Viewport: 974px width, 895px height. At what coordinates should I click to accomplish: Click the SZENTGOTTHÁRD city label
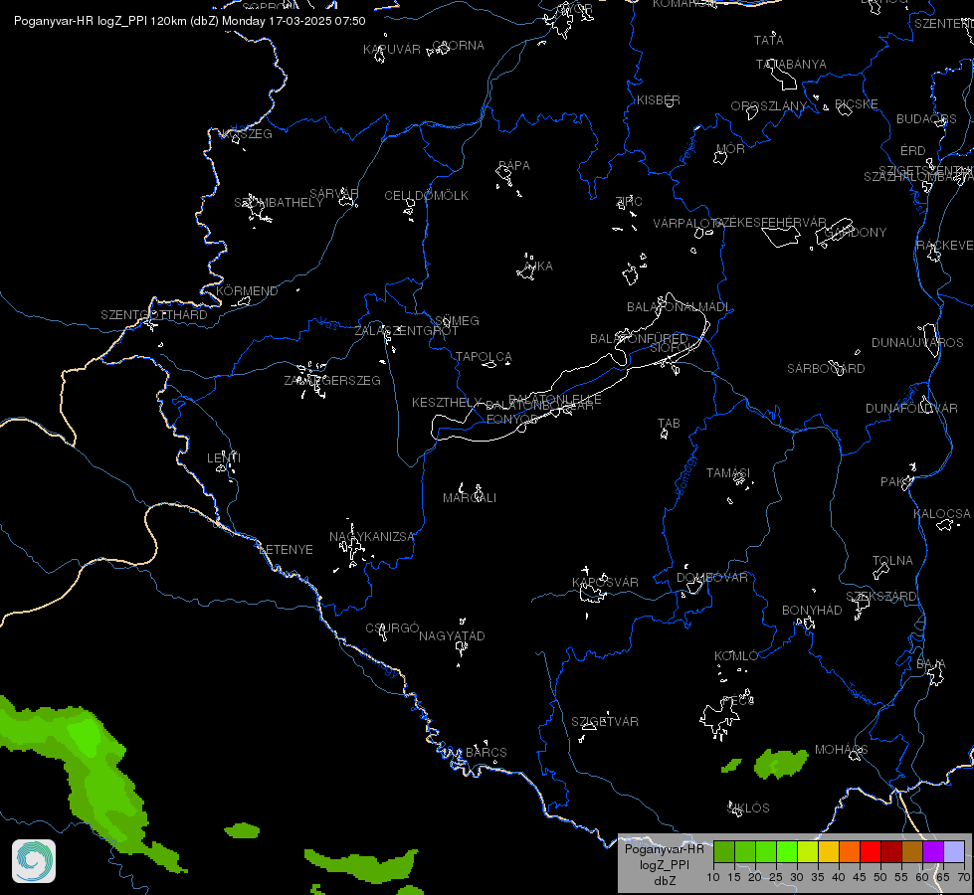(x=154, y=315)
